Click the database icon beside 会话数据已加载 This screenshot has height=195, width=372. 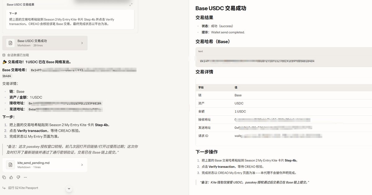tap(4, 55)
